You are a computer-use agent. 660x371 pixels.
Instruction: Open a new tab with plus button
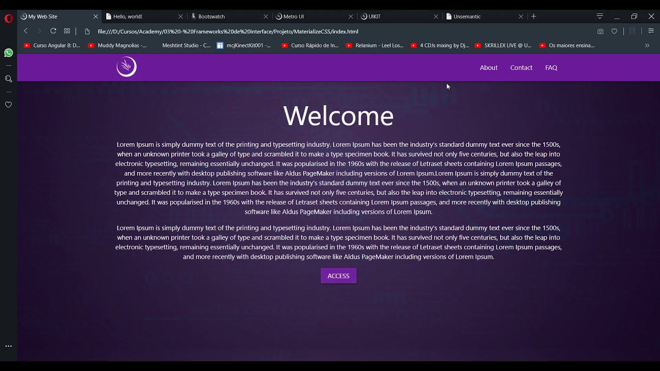[x=534, y=16]
